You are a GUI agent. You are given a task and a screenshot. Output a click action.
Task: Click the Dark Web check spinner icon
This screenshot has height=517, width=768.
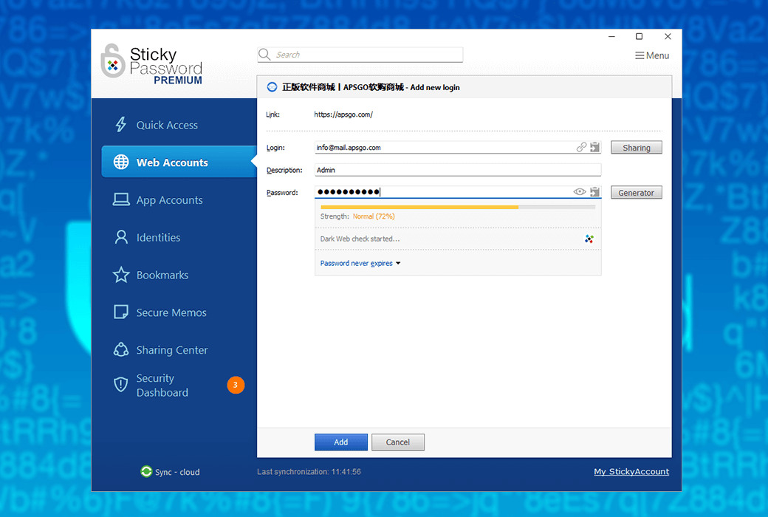(x=589, y=239)
